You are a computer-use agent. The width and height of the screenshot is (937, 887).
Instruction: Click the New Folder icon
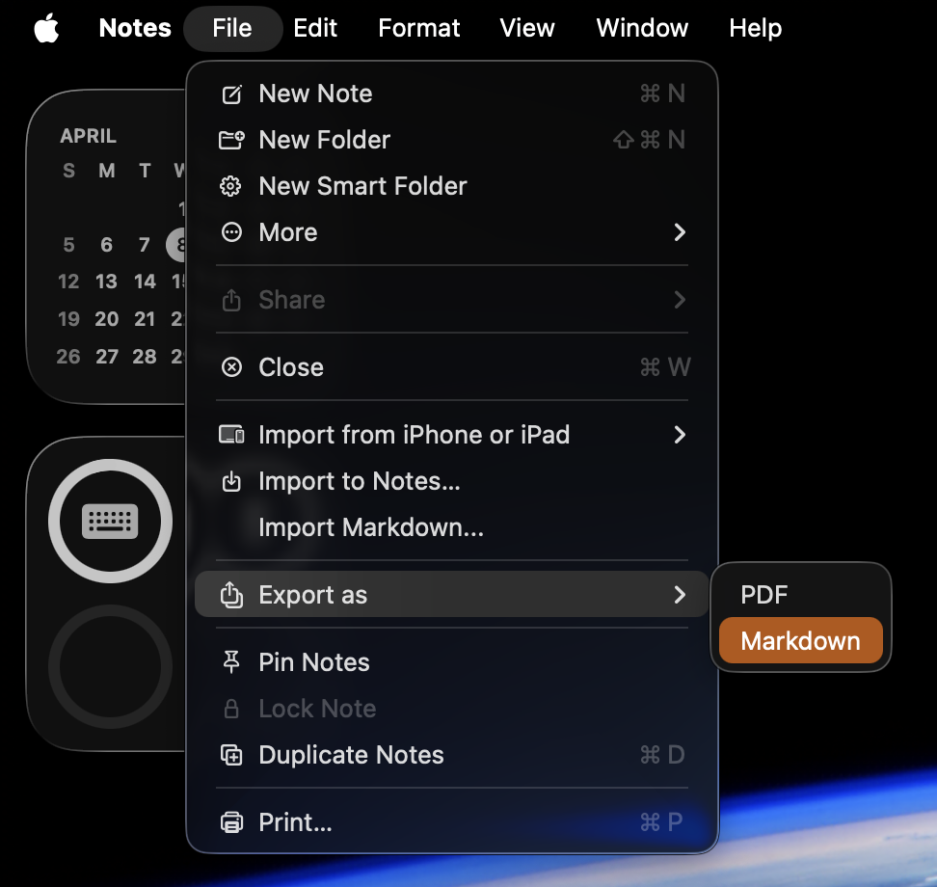[x=231, y=141]
